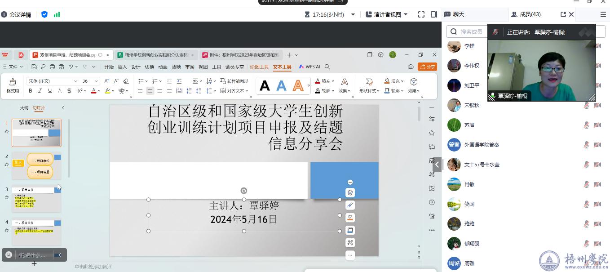Click the undo arrow icon
The height and width of the screenshot is (272, 610).
coord(71,67)
